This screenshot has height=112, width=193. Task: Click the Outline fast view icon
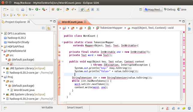pos(189,29)
